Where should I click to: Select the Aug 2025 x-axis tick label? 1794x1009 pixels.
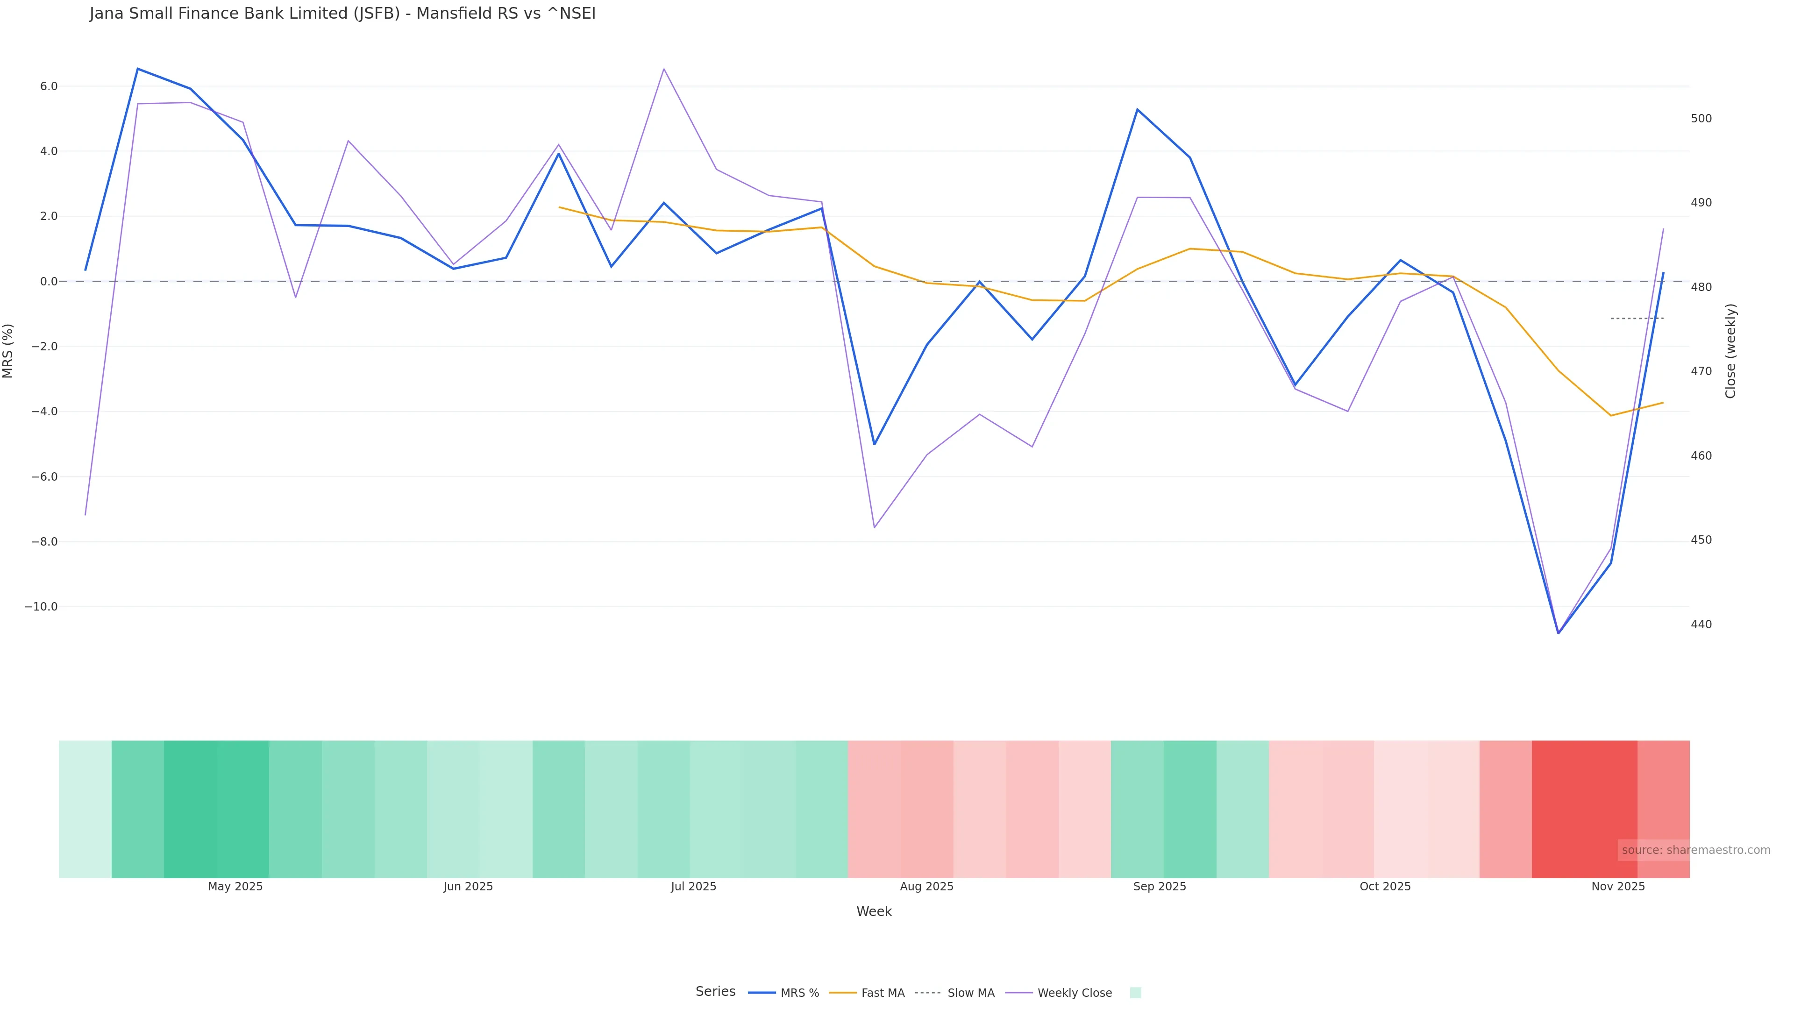pos(926,887)
